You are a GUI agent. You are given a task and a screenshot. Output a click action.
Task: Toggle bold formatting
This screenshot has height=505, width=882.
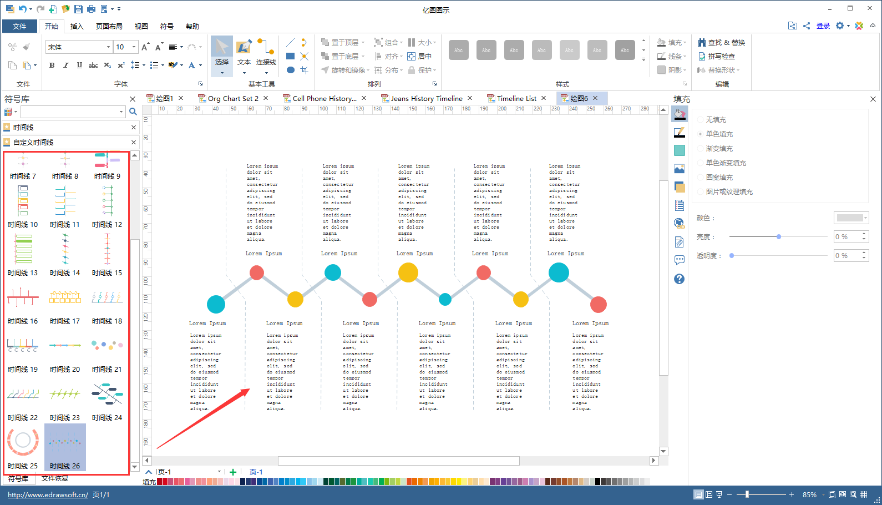pyautogui.click(x=52, y=65)
